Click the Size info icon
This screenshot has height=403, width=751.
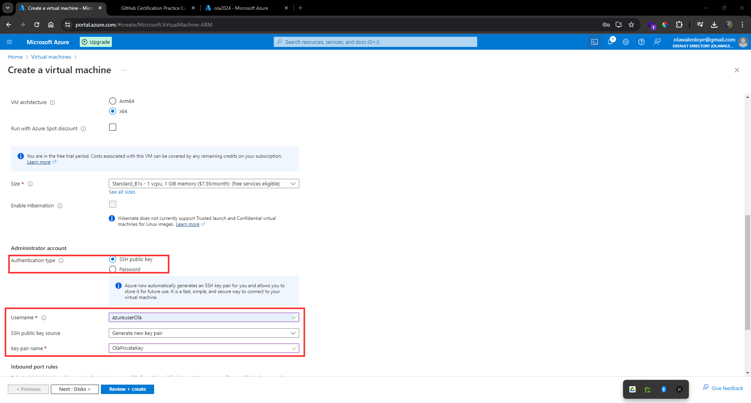pyautogui.click(x=30, y=184)
